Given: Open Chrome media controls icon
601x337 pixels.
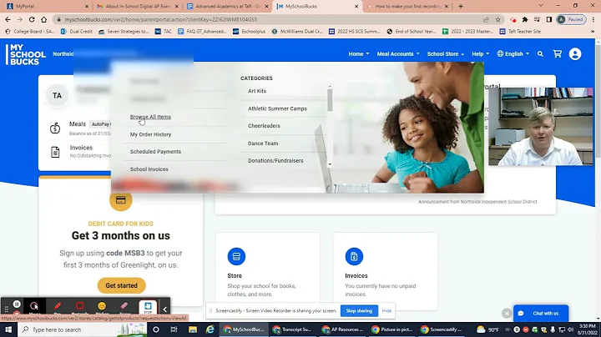Looking at the screenshot, I should pos(537,19).
